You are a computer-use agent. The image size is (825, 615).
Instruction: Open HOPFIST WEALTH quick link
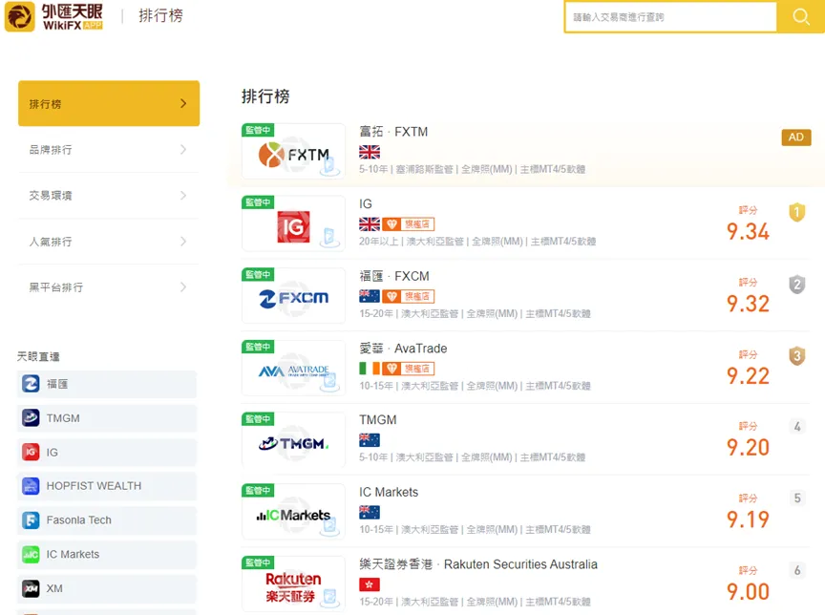point(107,485)
